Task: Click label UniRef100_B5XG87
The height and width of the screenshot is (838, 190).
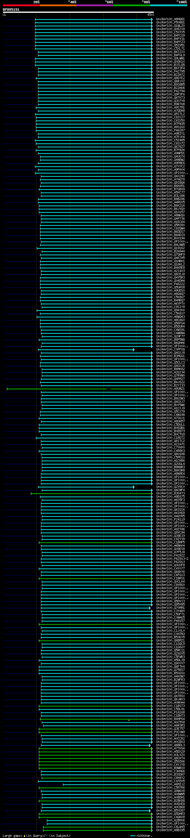Action: (x=170, y=811)
